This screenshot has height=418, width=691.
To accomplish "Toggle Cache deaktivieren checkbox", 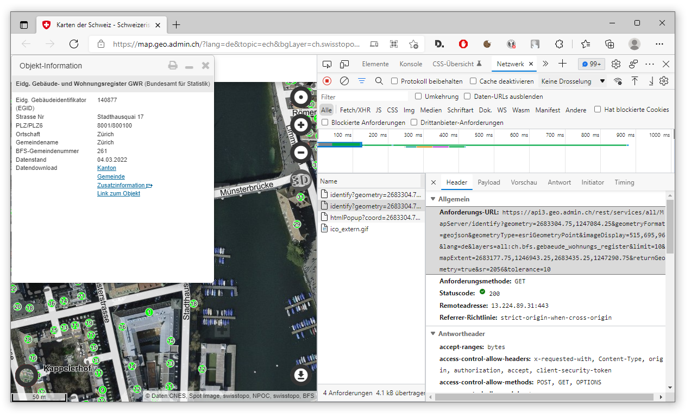I will [x=473, y=81].
